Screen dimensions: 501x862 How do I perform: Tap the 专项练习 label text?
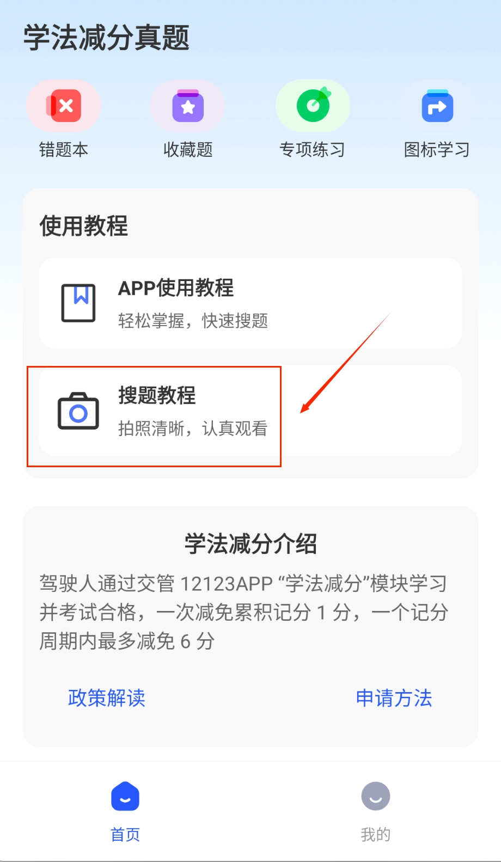point(313,149)
